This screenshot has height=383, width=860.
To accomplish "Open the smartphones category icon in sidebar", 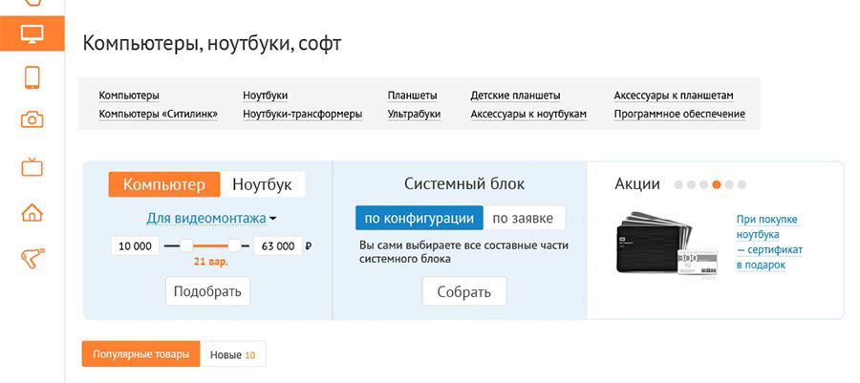I will point(32,77).
